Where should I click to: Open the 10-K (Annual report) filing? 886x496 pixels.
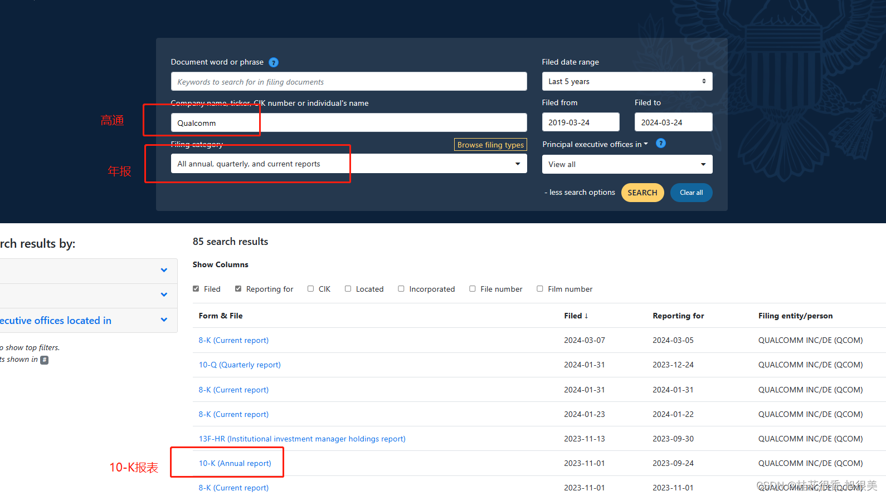point(235,463)
